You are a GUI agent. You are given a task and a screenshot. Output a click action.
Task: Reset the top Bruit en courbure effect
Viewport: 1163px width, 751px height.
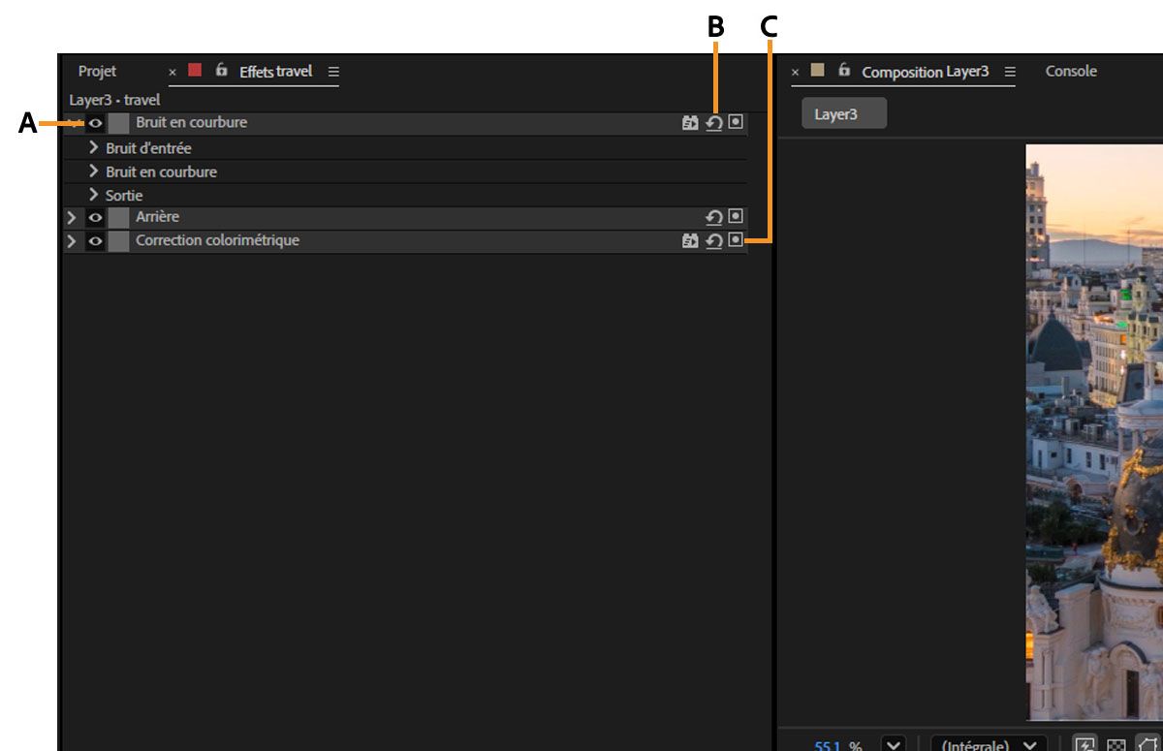coord(713,123)
